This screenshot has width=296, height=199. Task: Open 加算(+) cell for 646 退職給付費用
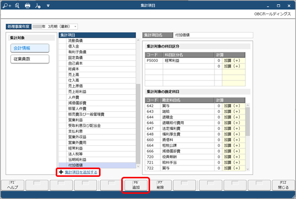tap(234, 123)
